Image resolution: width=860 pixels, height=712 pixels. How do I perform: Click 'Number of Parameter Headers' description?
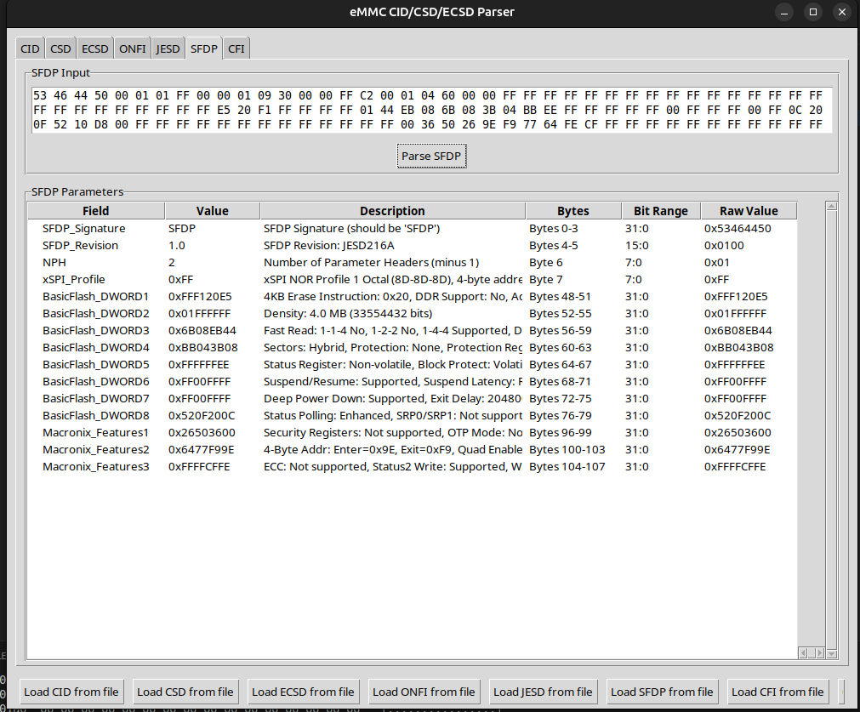point(372,262)
